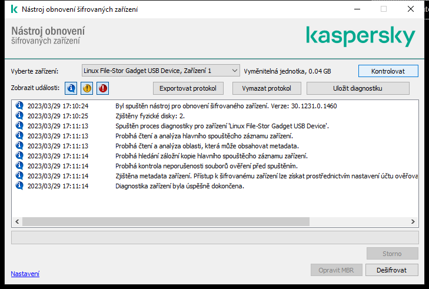The width and height of the screenshot is (429, 289).
Task: Click the horizontal scrollbar thumb in log
Action: tap(166, 222)
